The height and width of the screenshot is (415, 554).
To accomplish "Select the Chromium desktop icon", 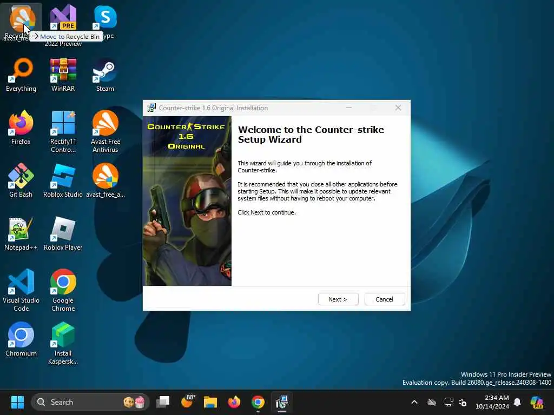I will (21, 339).
